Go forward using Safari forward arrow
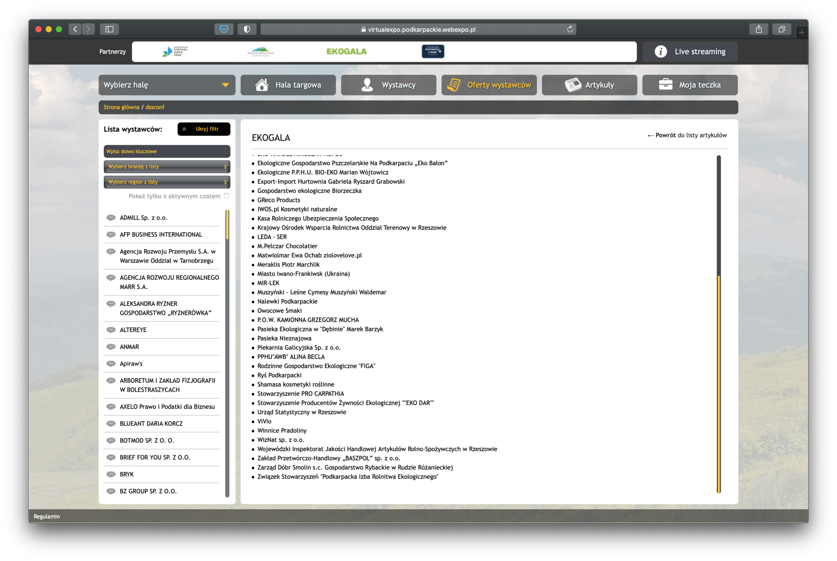This screenshot has height=561, width=837. (x=88, y=29)
